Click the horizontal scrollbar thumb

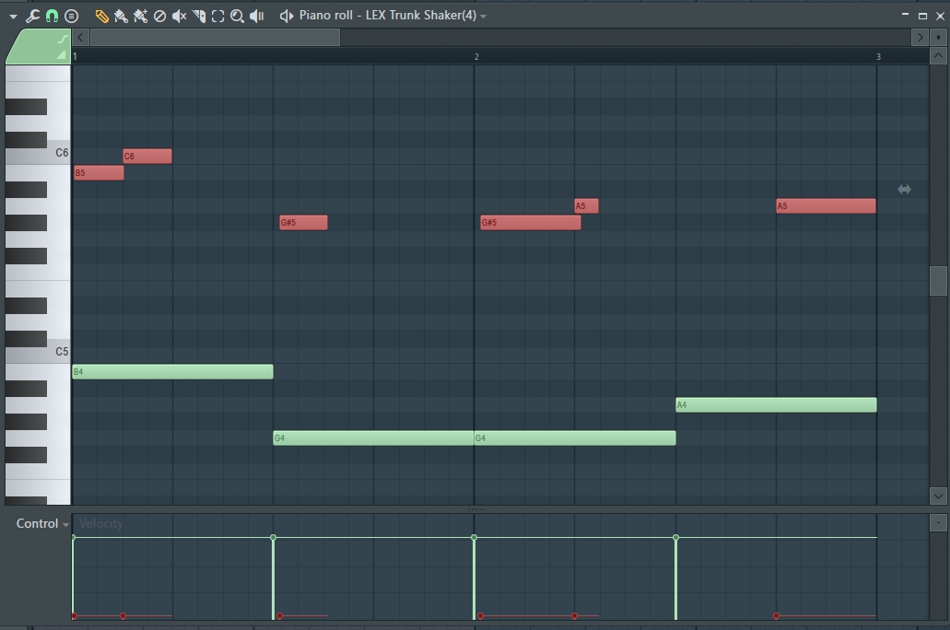tap(215, 38)
